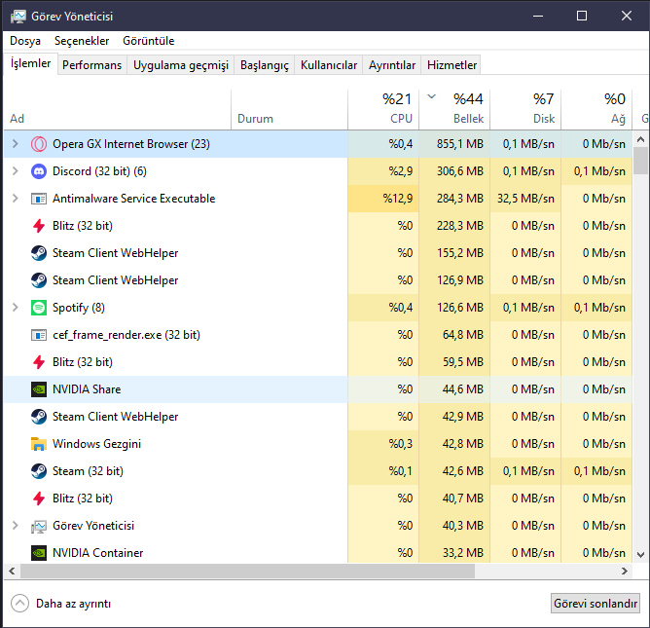Sort by the Durum column header
This screenshot has height=628, width=650.
289,109
